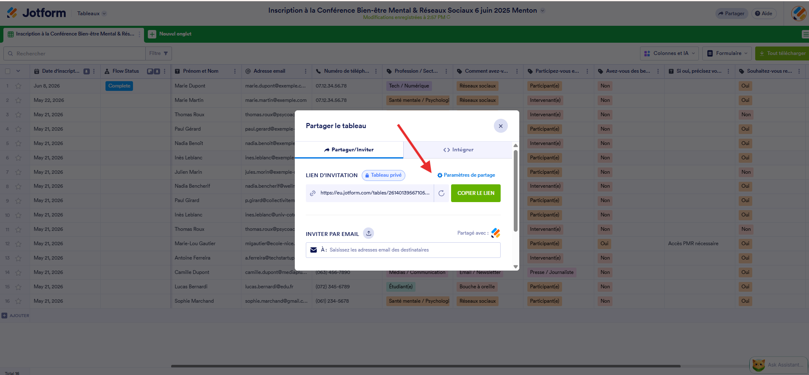Click the Ask Assistant mascot icon
The height and width of the screenshot is (375, 809).
759,365
